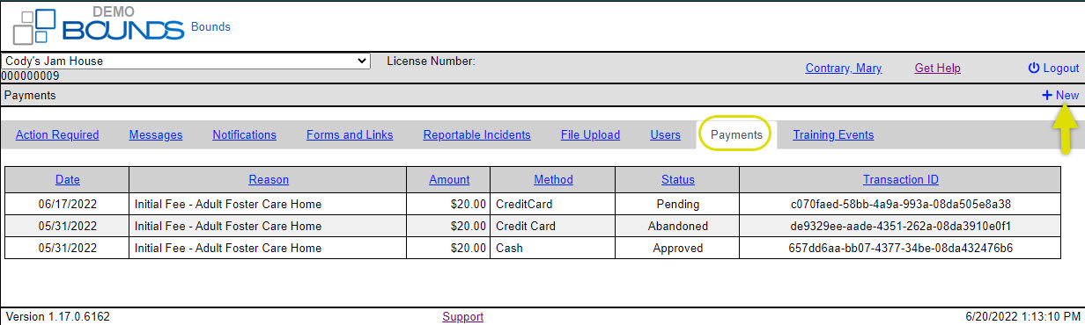Open the Cody's Jam House dropdown
This screenshot has width=1085, height=325.
coord(186,61)
